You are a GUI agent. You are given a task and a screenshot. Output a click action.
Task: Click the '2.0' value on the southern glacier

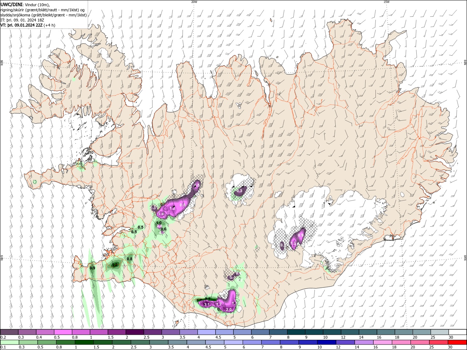tap(229, 310)
